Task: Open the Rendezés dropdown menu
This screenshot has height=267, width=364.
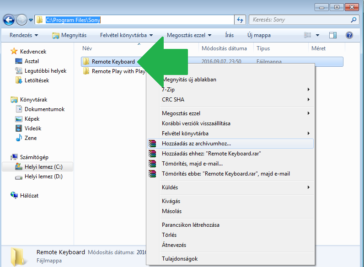Action: 24,35
